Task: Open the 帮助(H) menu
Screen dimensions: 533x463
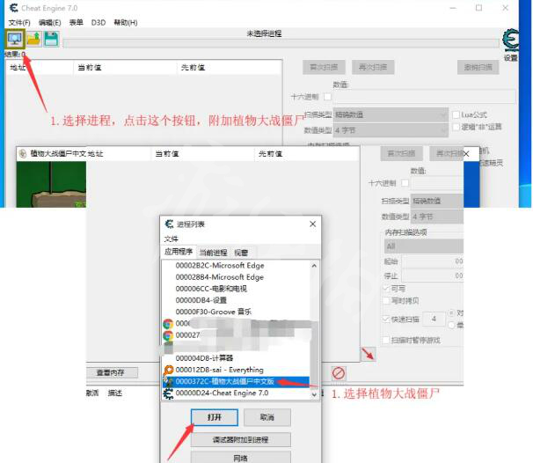Action: [126, 23]
